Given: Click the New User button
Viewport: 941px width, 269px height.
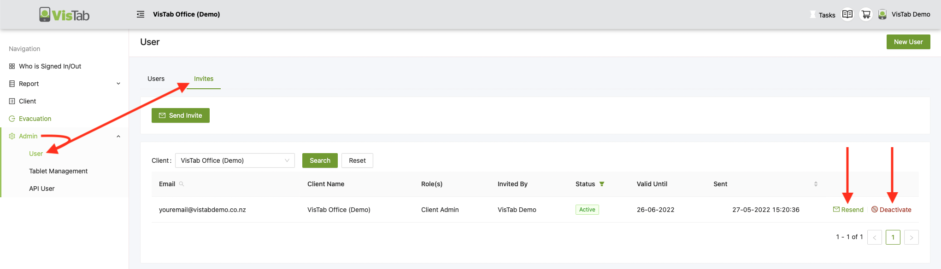Looking at the screenshot, I should point(908,42).
